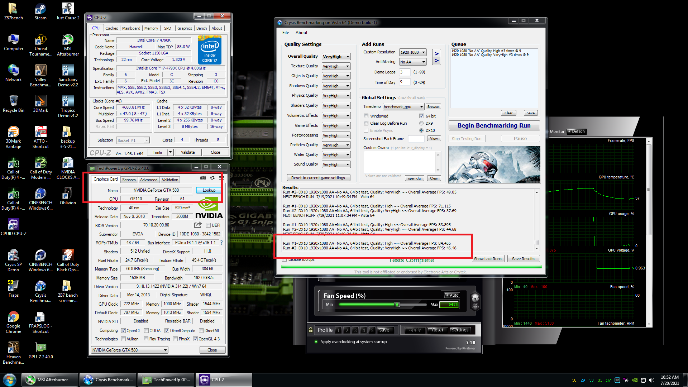Viewport: 688px width, 387px height.
Task: Expand the Timedemo benchmark_gpu dropdown
Action: [403, 107]
